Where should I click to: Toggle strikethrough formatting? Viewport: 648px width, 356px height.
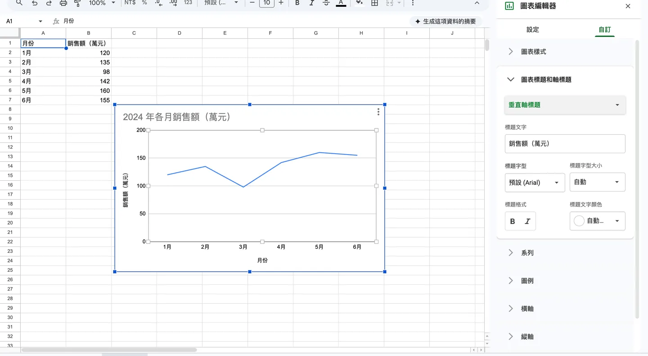326,3
